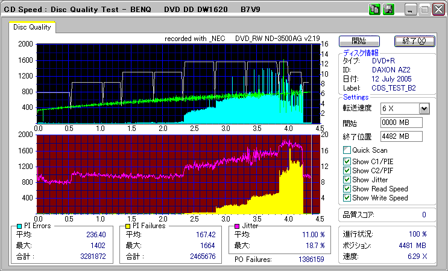The width and height of the screenshot is (448, 271).
Task: Click the magenta Jitter color swatch
Action: pyautogui.click(x=238, y=226)
